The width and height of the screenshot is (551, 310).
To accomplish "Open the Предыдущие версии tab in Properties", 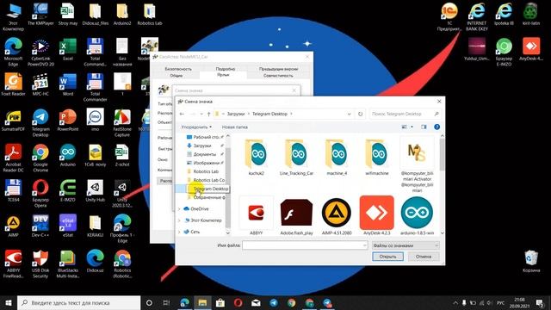I will coord(278,69).
